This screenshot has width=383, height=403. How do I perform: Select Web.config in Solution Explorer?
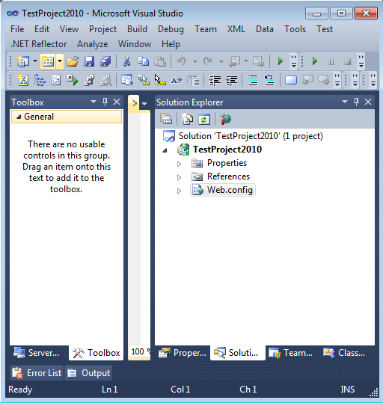pos(223,190)
